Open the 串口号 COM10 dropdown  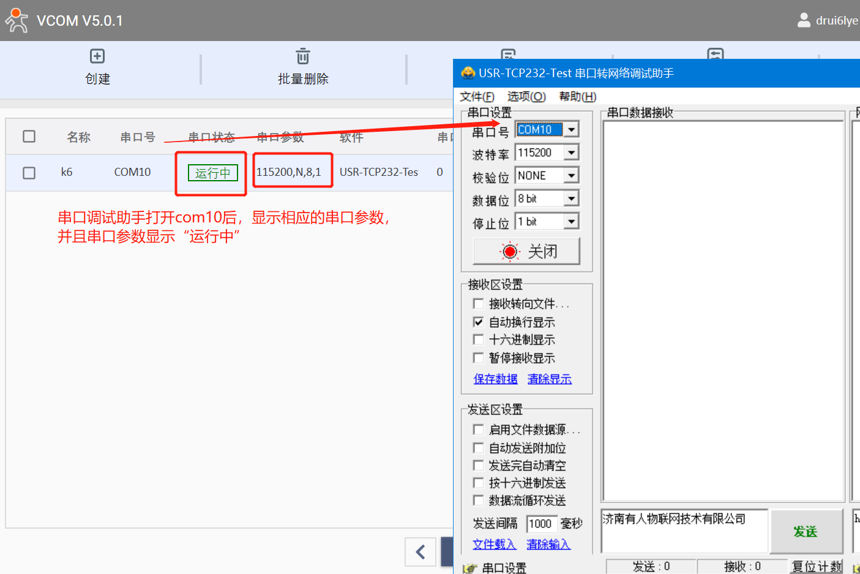click(x=571, y=129)
